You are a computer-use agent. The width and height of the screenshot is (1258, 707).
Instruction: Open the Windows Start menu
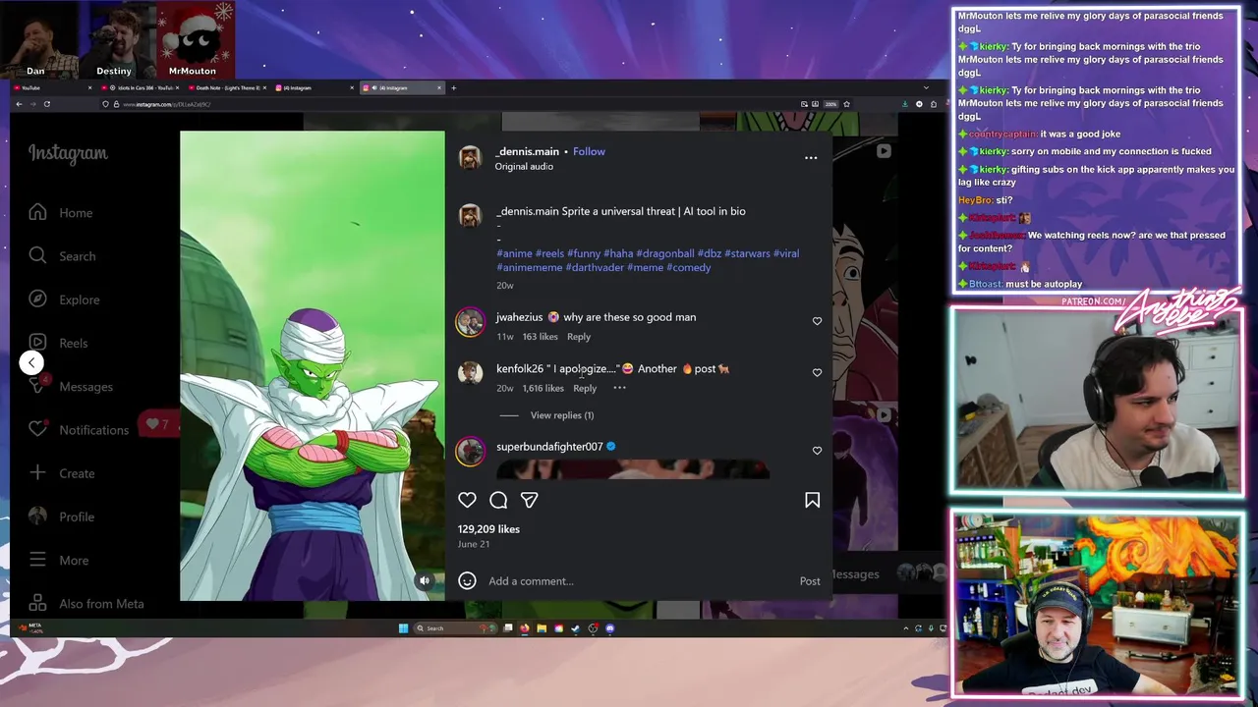click(x=403, y=628)
